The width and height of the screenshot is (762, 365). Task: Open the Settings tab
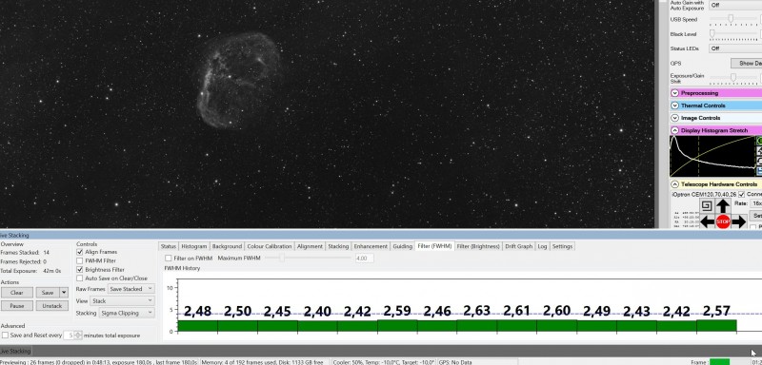point(562,246)
